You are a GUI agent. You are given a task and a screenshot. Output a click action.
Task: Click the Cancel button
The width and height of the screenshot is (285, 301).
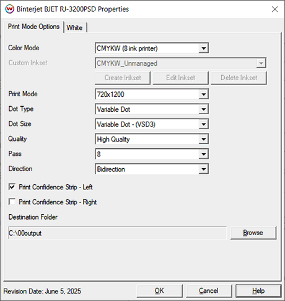pos(209,290)
